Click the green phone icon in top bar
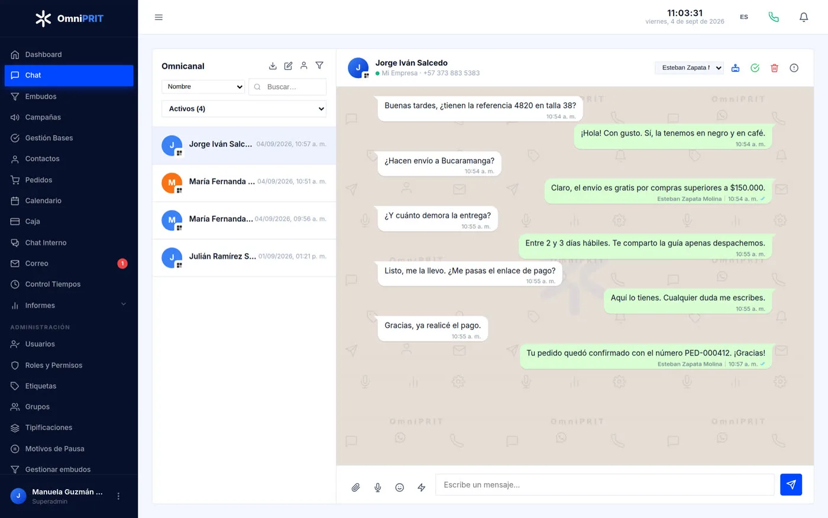This screenshot has width=828, height=518. pos(774,17)
